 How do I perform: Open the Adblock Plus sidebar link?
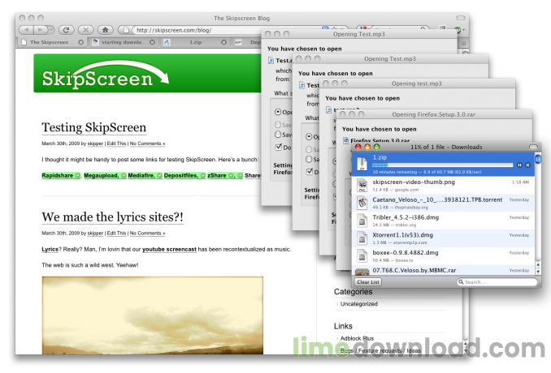[357, 338]
